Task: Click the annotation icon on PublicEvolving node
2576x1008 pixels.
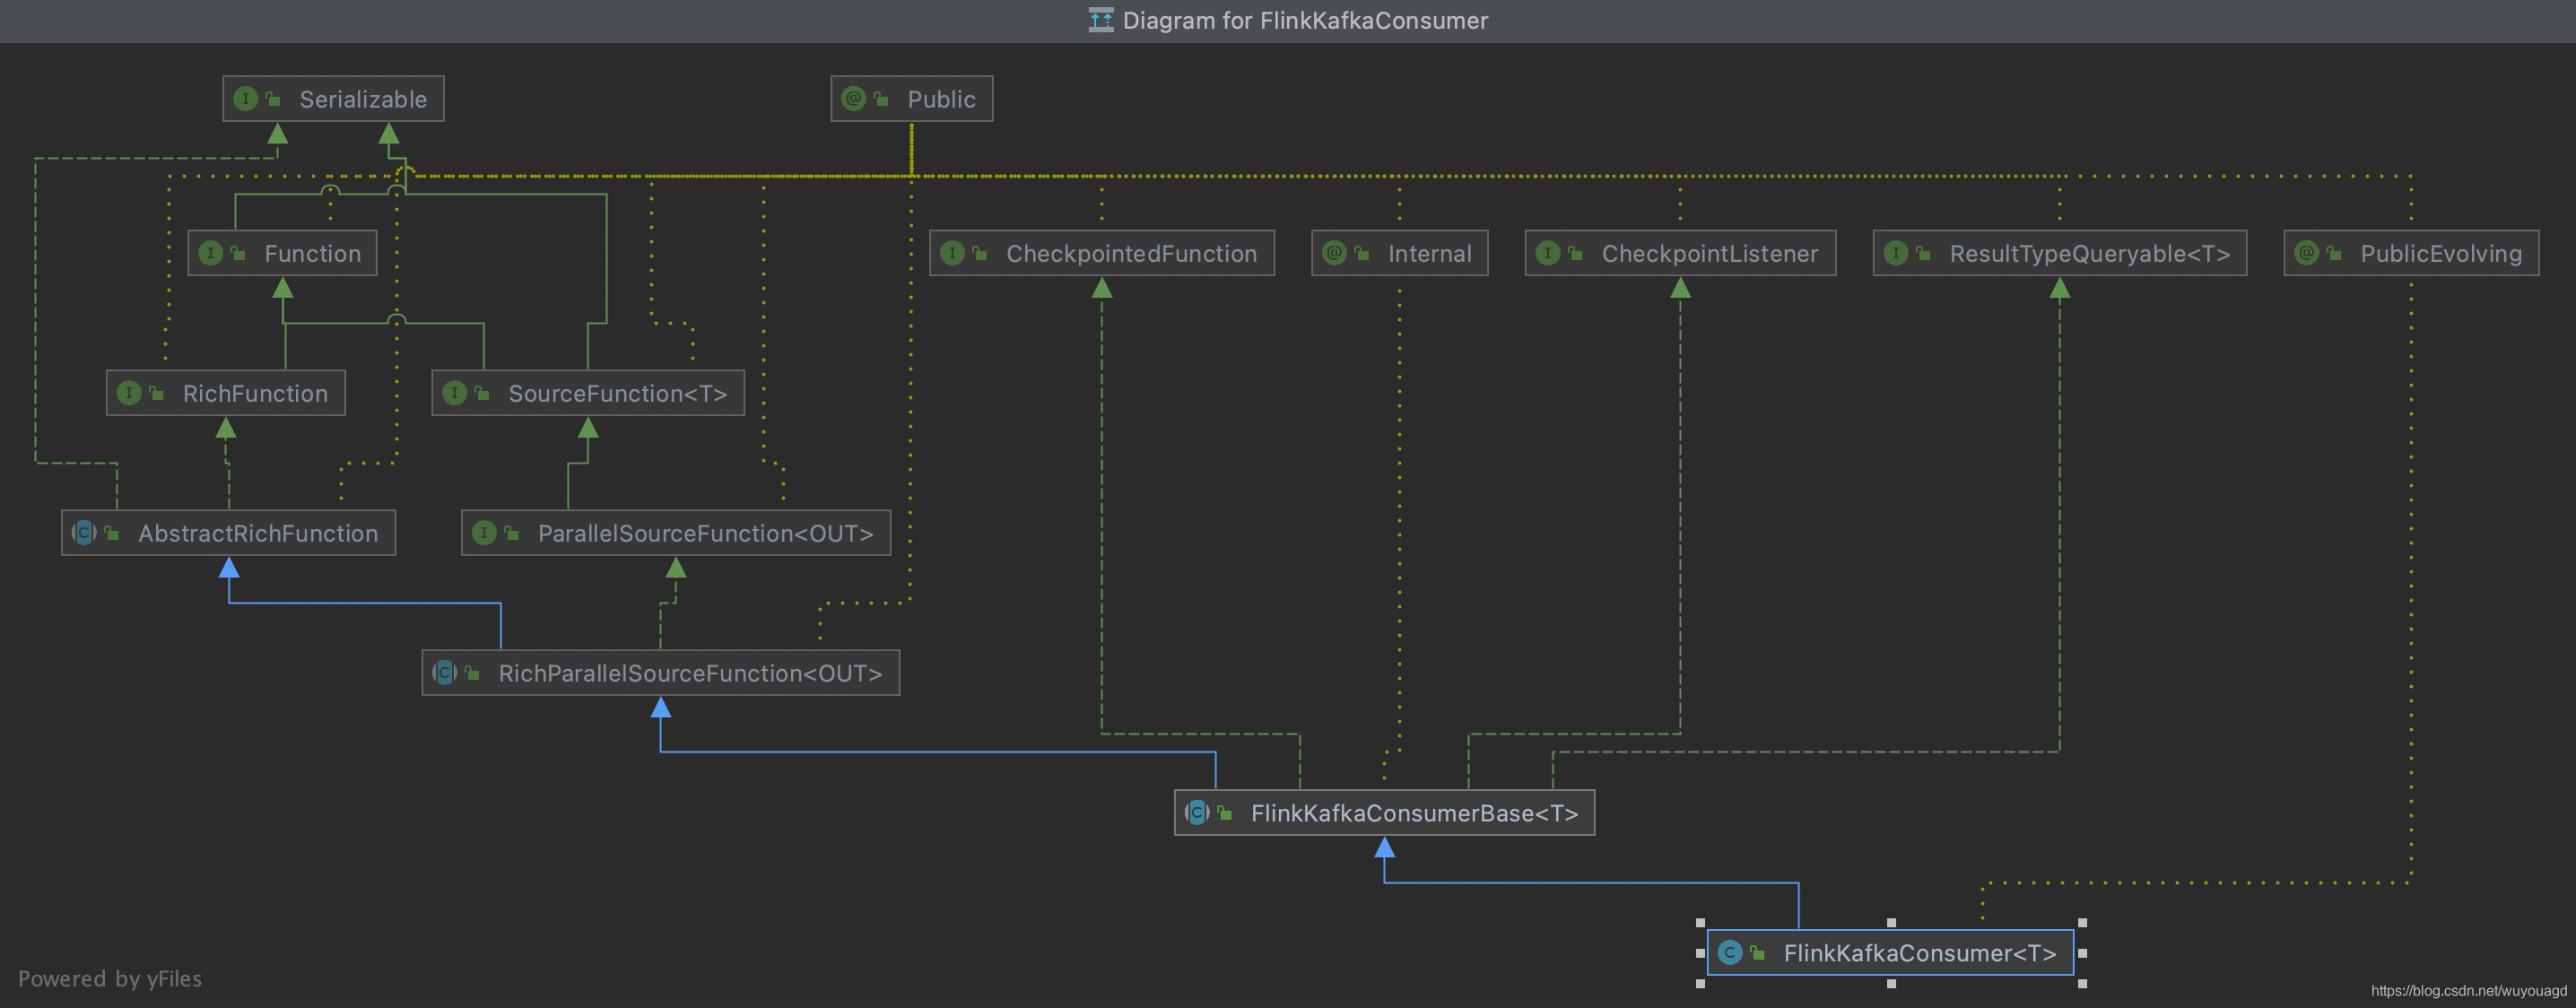Action: coord(2306,253)
